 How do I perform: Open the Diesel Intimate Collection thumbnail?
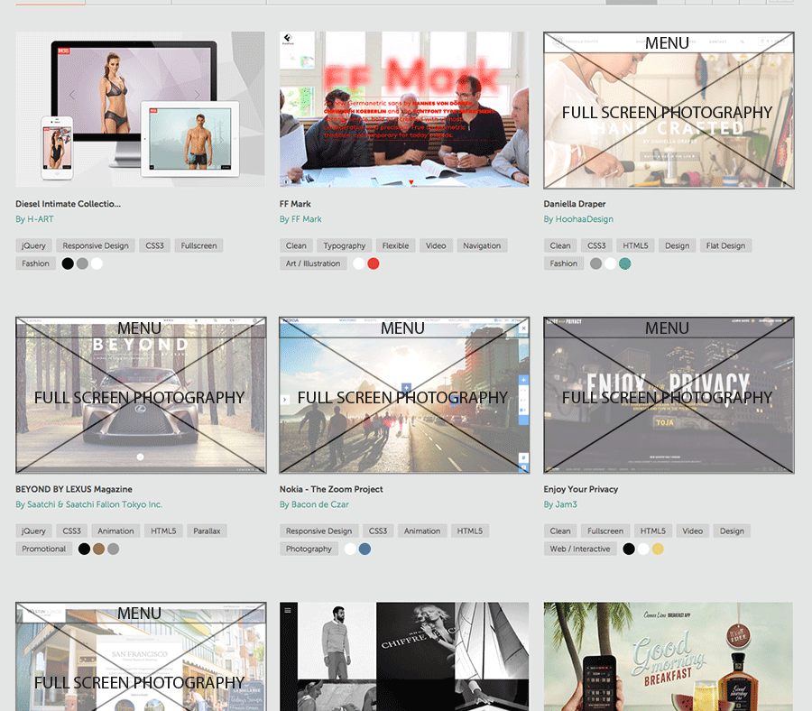(141, 109)
